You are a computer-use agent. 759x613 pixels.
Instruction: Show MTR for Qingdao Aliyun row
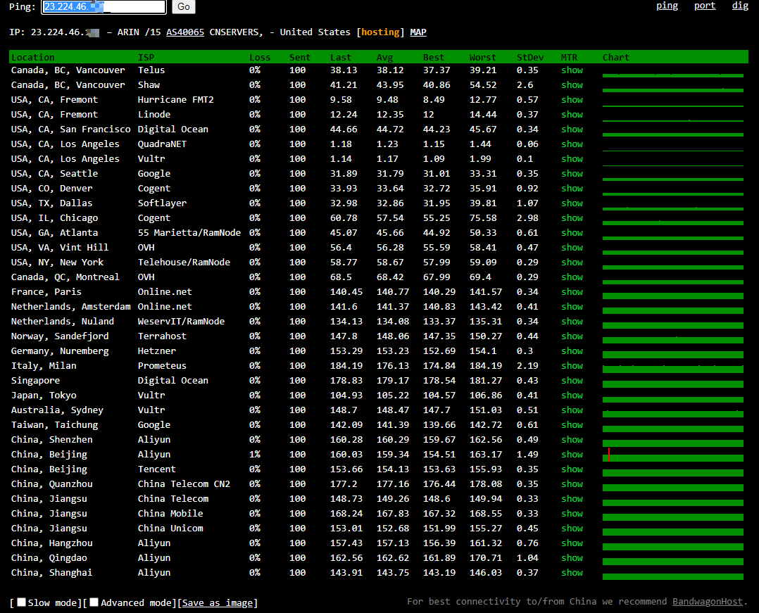pyautogui.click(x=572, y=558)
